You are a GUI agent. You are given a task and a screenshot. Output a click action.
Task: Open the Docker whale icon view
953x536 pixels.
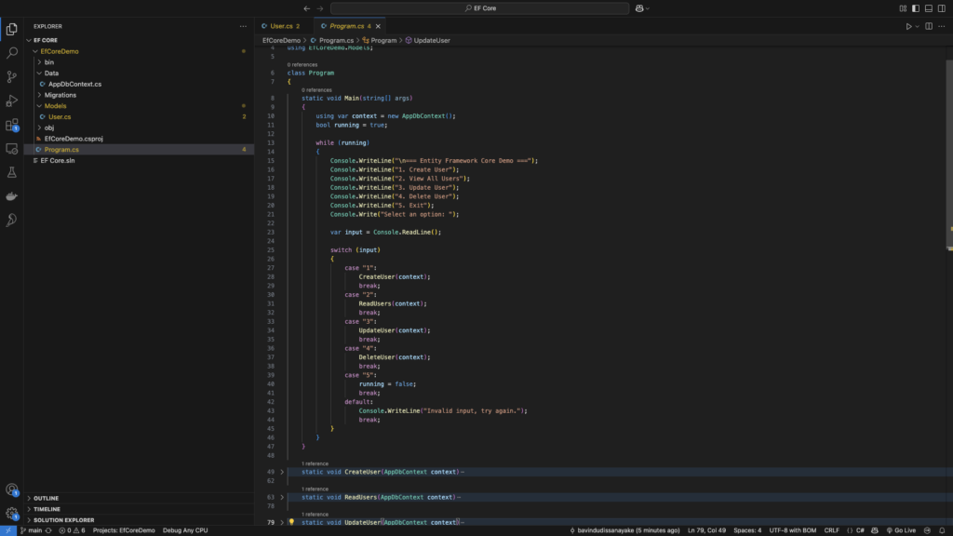(x=11, y=196)
